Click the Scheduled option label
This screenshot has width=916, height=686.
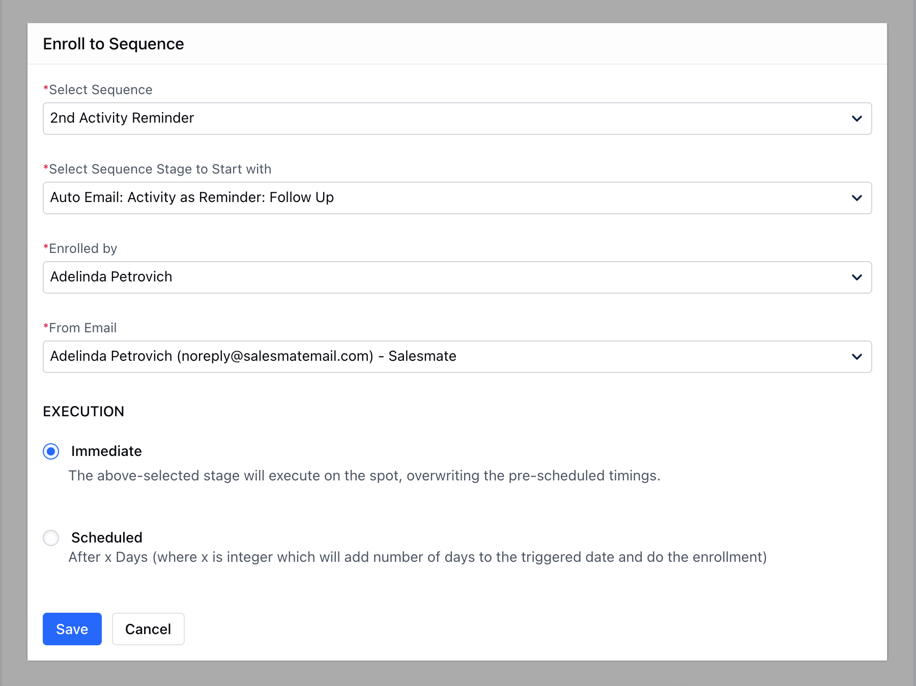point(107,538)
